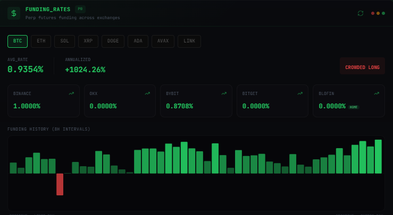Open the OKX exchange card
Screen dimensions: 393x215
[x=120, y=101]
